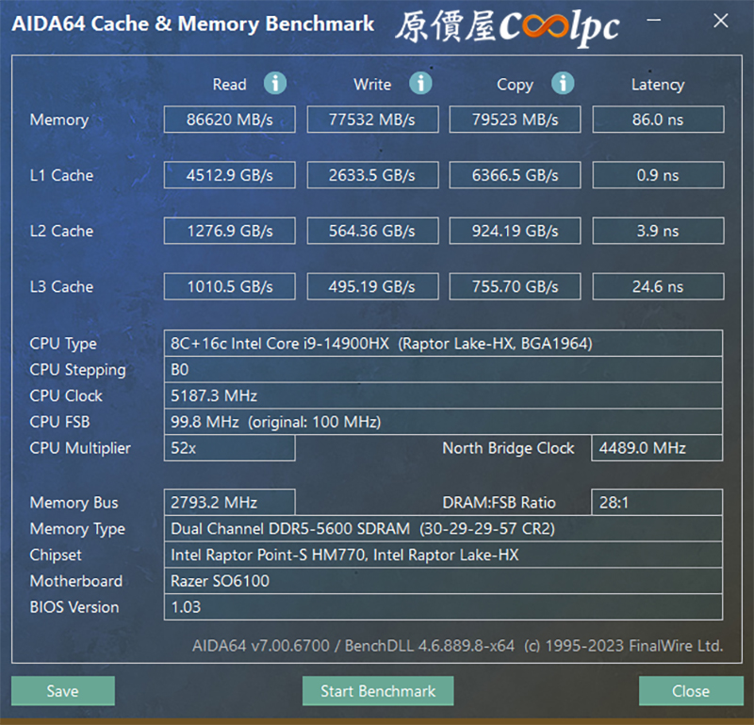Click the Memory Bus 2793.2 MHz field
The image size is (754, 725).
pos(229,503)
